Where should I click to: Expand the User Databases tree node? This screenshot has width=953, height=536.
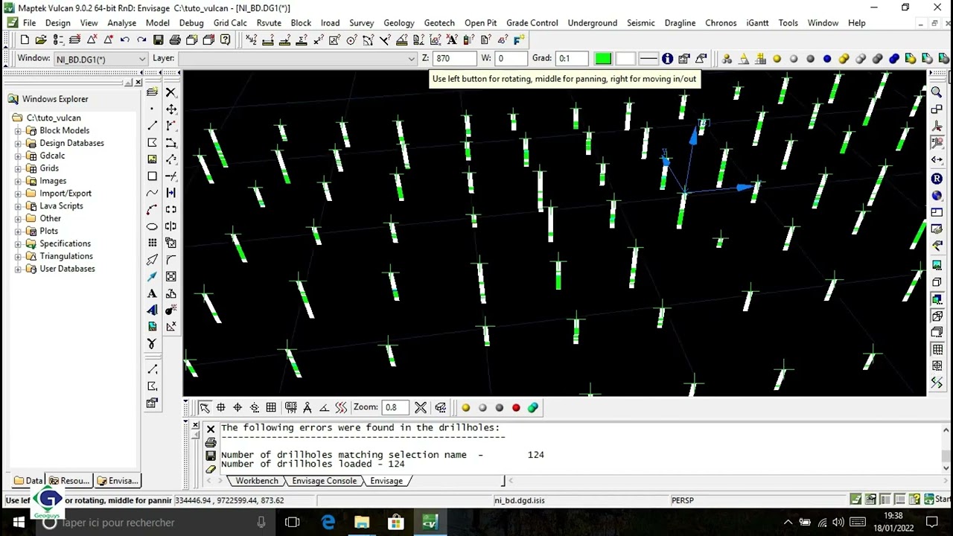[x=18, y=269]
